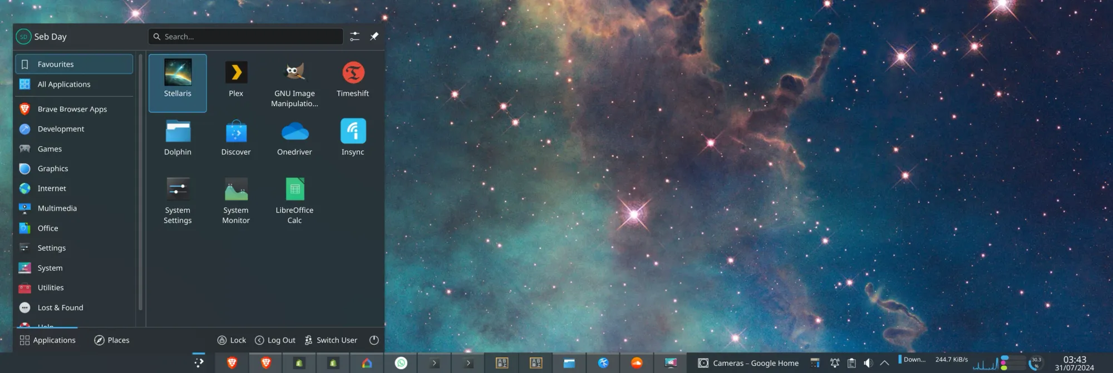1113x373 pixels.
Task: Toggle pin to keep launcher open
Action: [375, 37]
